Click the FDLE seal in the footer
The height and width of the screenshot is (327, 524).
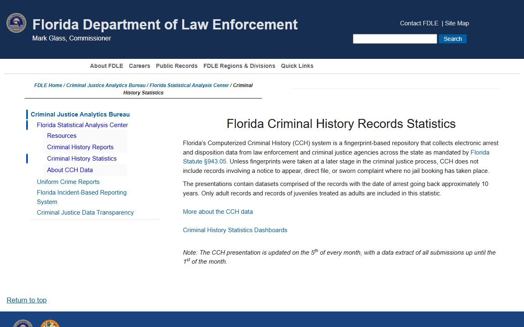pyautogui.click(x=23, y=323)
